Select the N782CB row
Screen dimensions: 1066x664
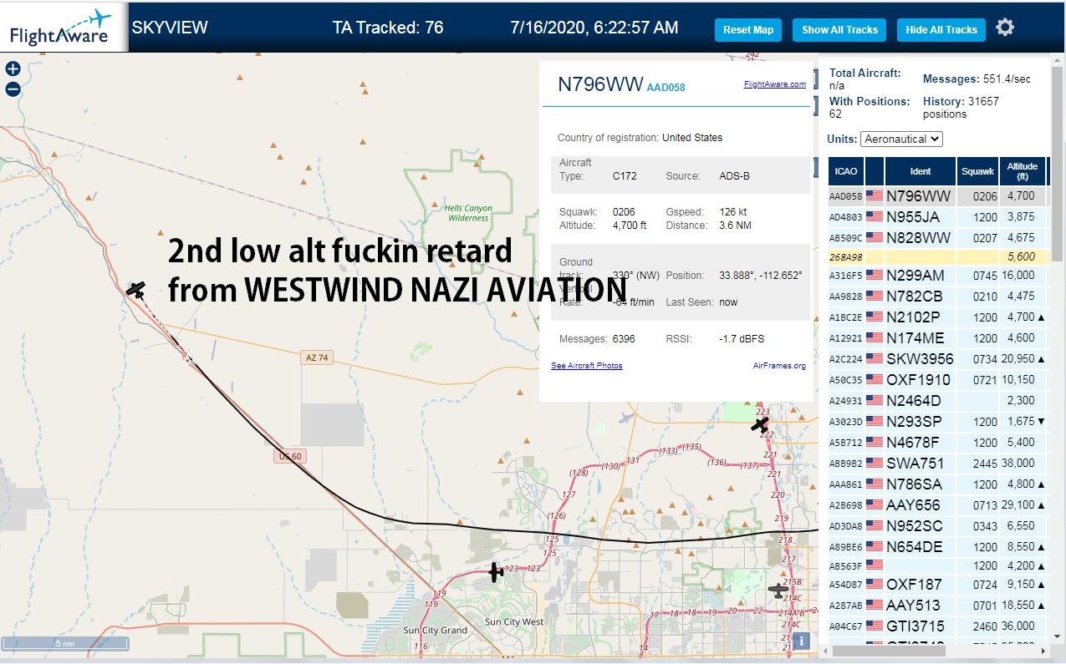click(937, 296)
